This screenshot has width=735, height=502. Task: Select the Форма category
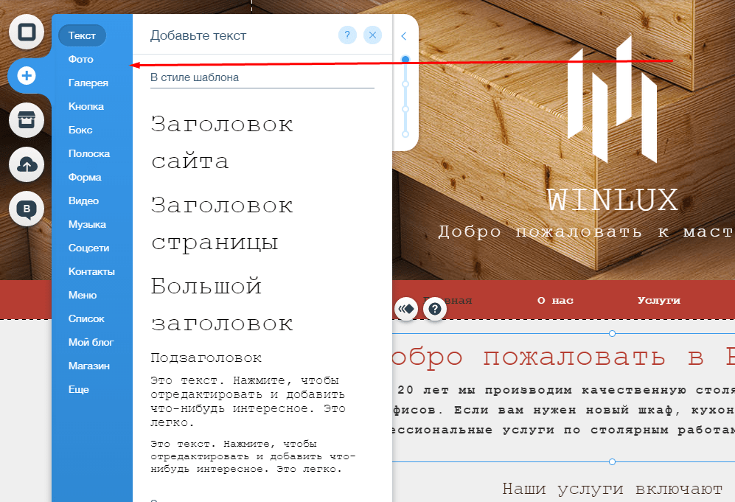tap(84, 177)
